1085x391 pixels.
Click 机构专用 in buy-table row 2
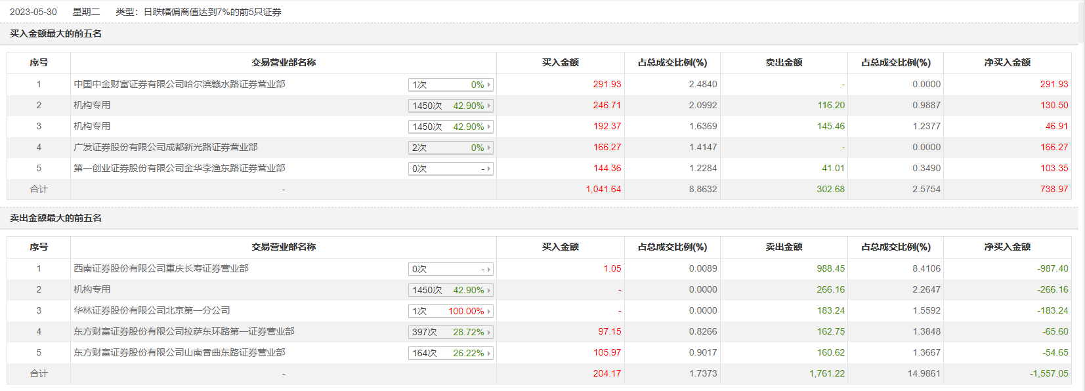pyautogui.click(x=92, y=105)
